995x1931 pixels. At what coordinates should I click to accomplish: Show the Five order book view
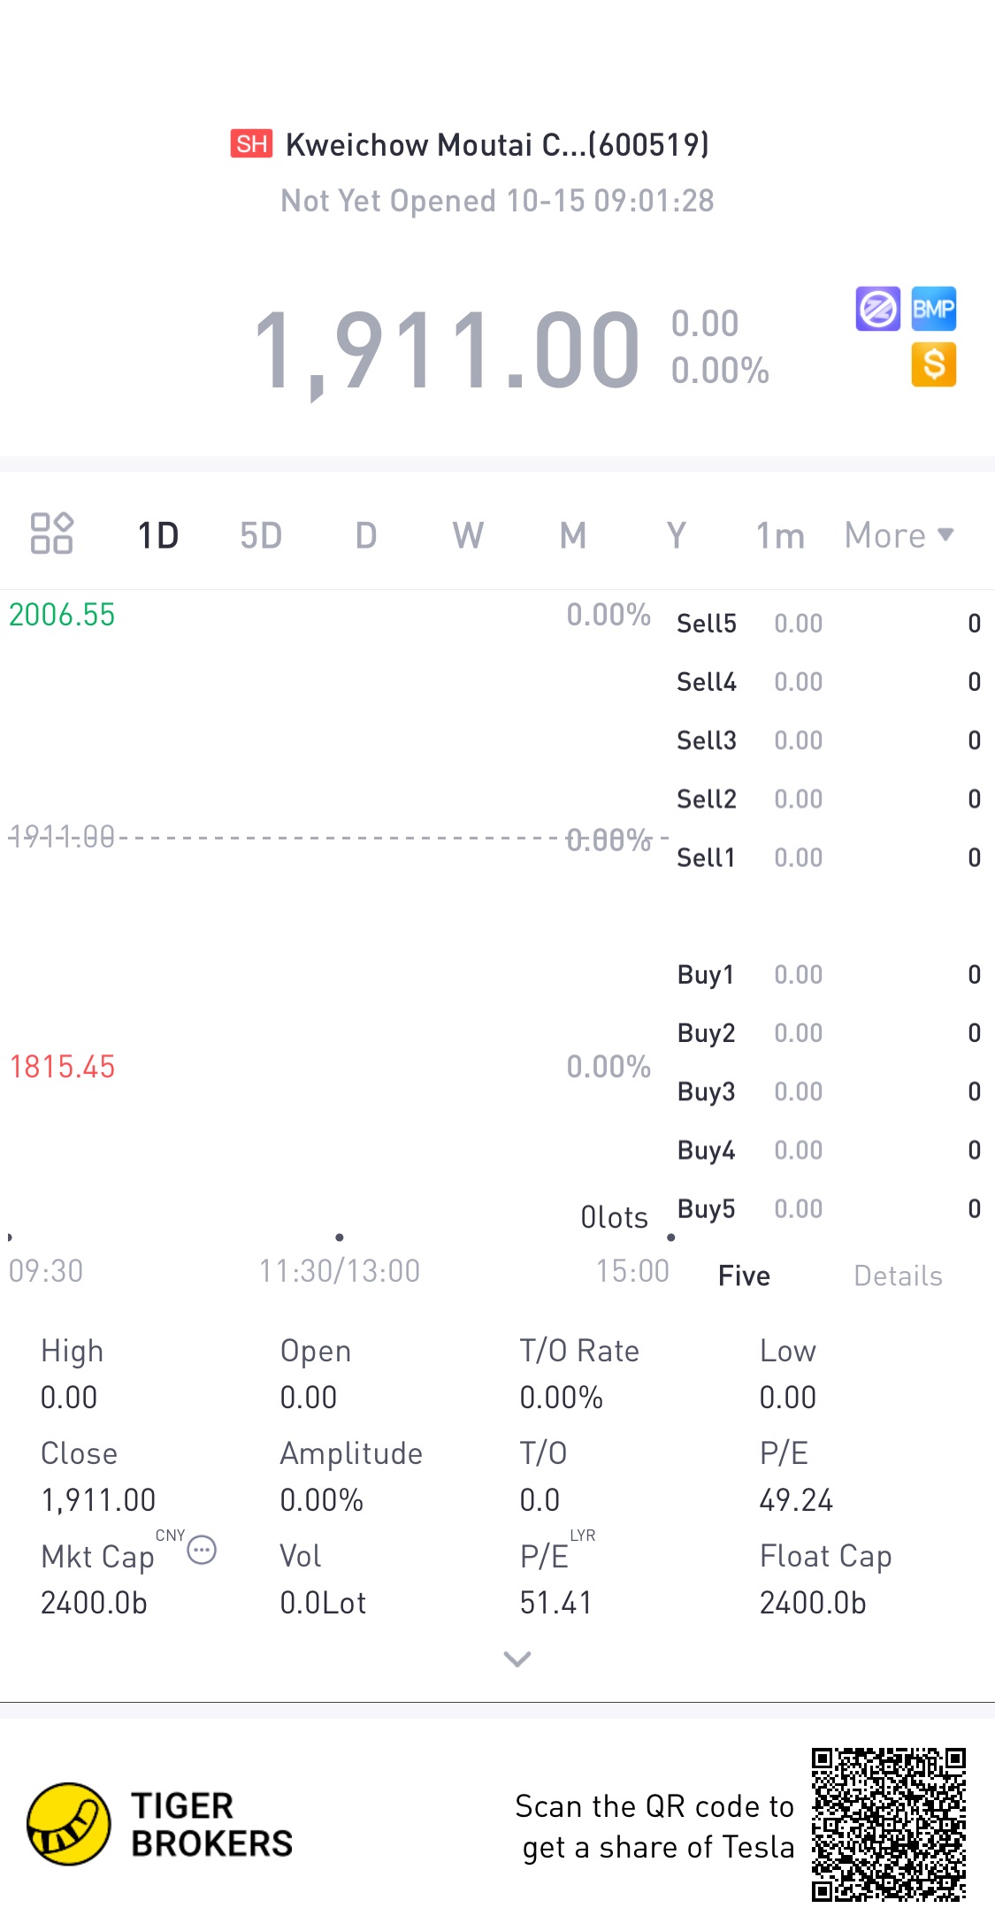[744, 1276]
